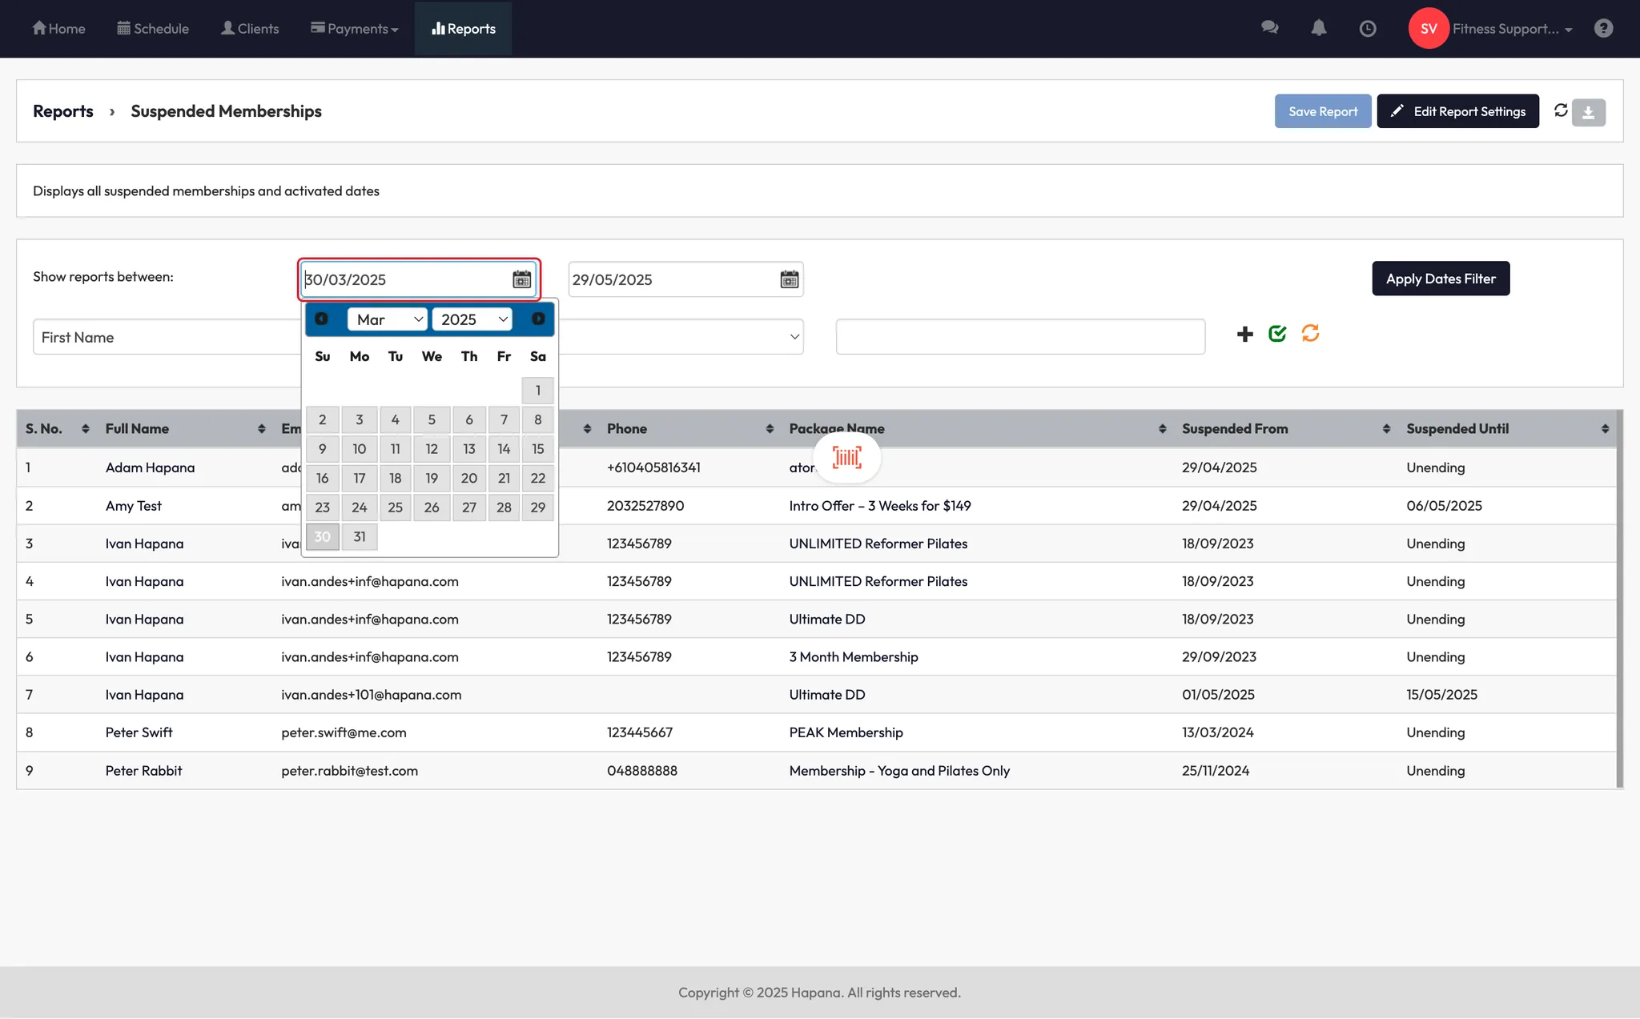Open the year dropdown showing 2025
The width and height of the screenshot is (1640, 1019).
point(472,319)
